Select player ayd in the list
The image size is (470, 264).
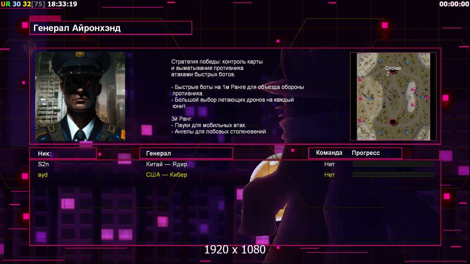43,175
